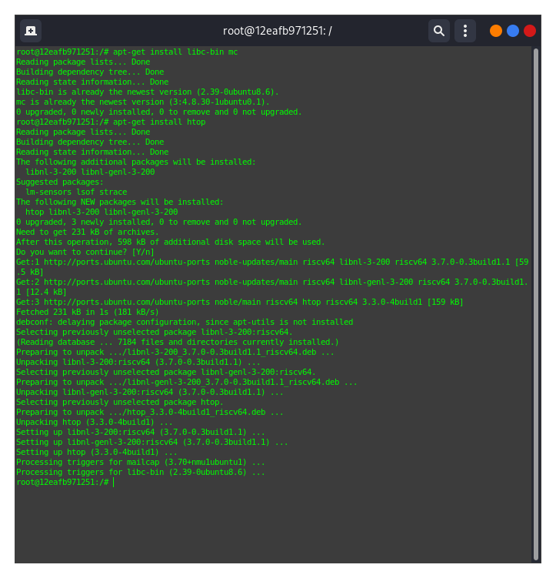Minimize window with the orange button
The width and height of the screenshot is (556, 578).
(496, 31)
